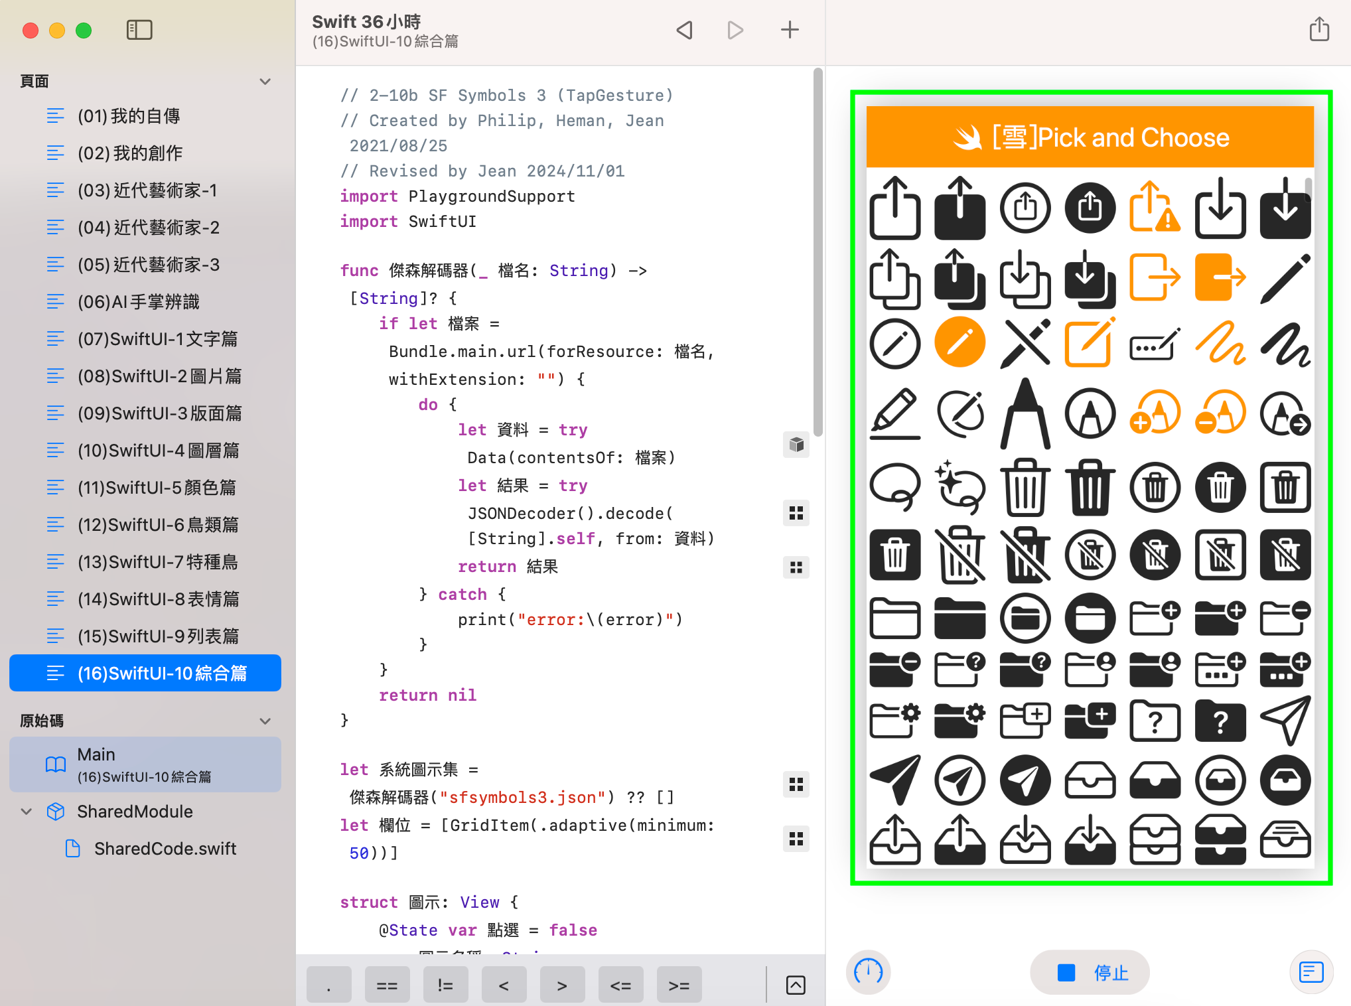Toggle the orange pencil circle fill symbol
1351x1006 pixels.
point(960,343)
